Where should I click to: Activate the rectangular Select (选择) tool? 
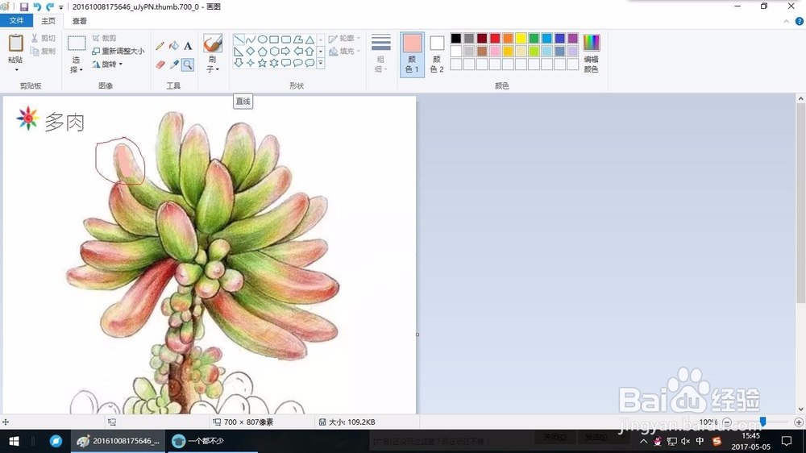tap(77, 44)
